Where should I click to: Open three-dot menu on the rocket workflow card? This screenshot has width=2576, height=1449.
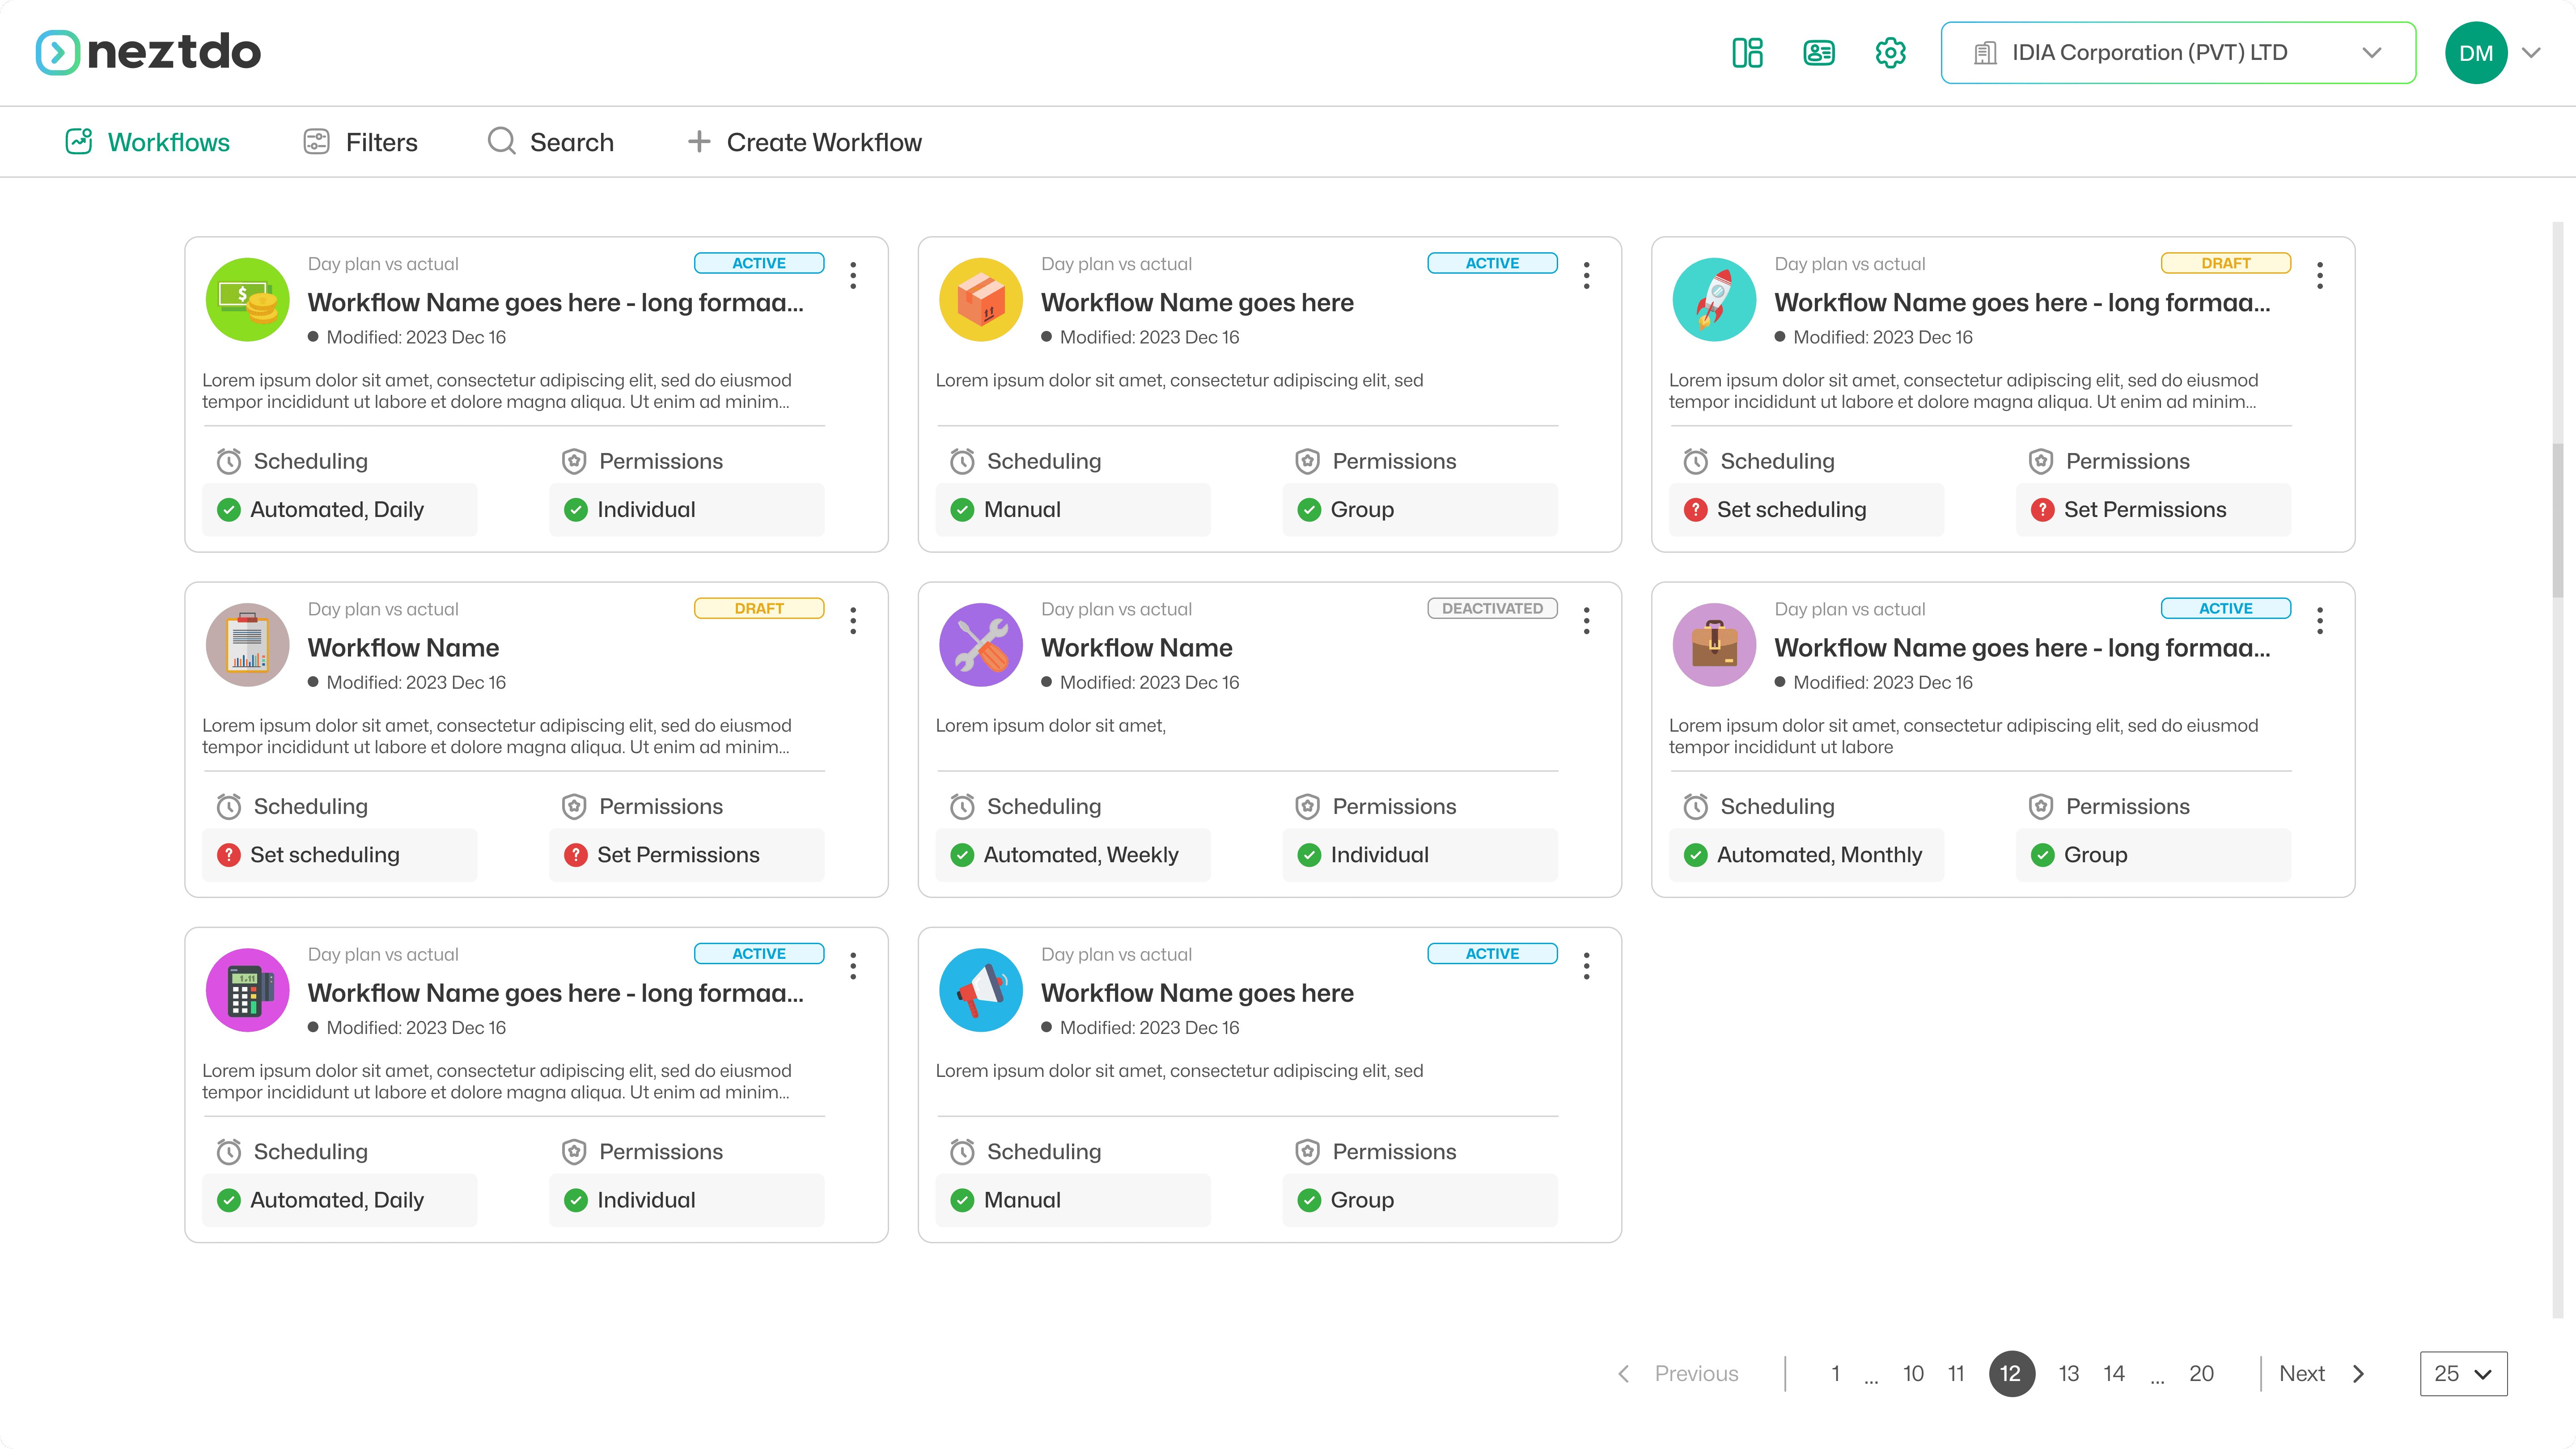click(x=2320, y=275)
